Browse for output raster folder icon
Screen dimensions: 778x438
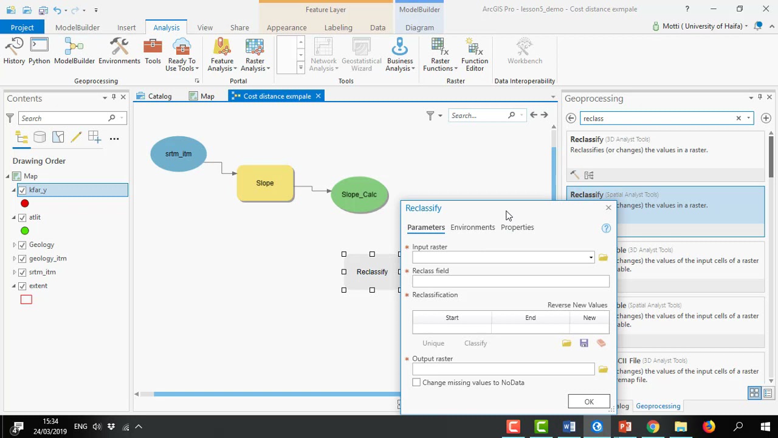pyautogui.click(x=603, y=370)
